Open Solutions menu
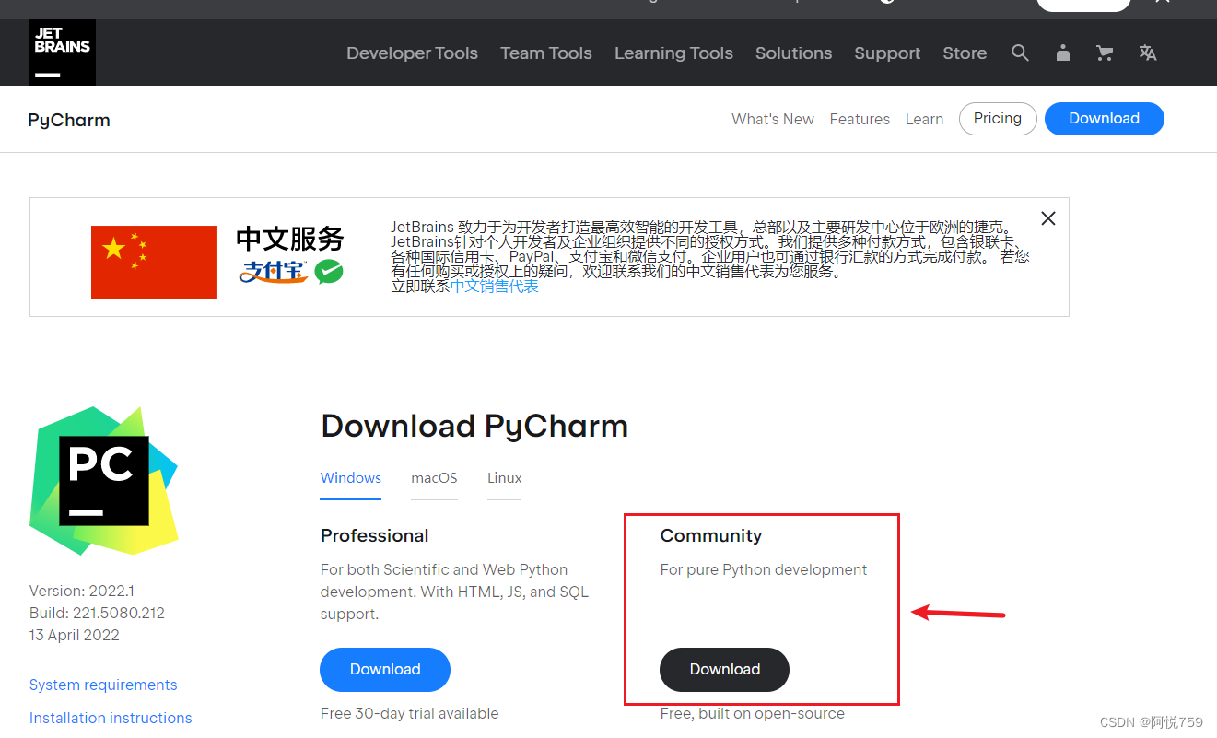 click(x=793, y=53)
